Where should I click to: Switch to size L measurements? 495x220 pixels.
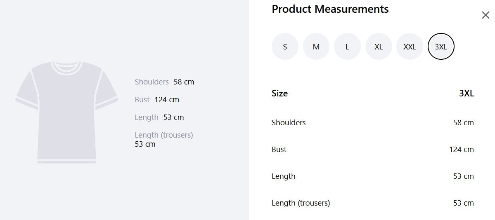[347, 47]
